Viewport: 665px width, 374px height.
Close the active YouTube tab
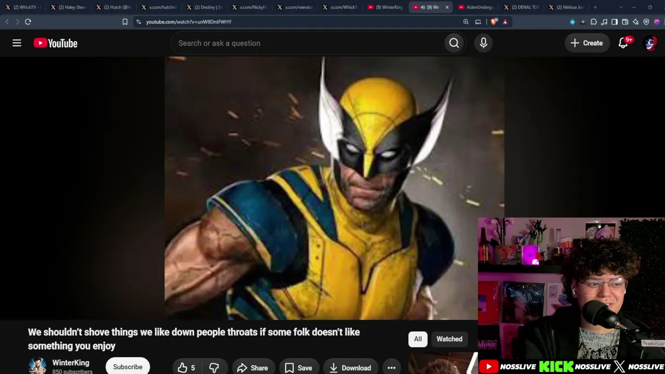tap(447, 7)
